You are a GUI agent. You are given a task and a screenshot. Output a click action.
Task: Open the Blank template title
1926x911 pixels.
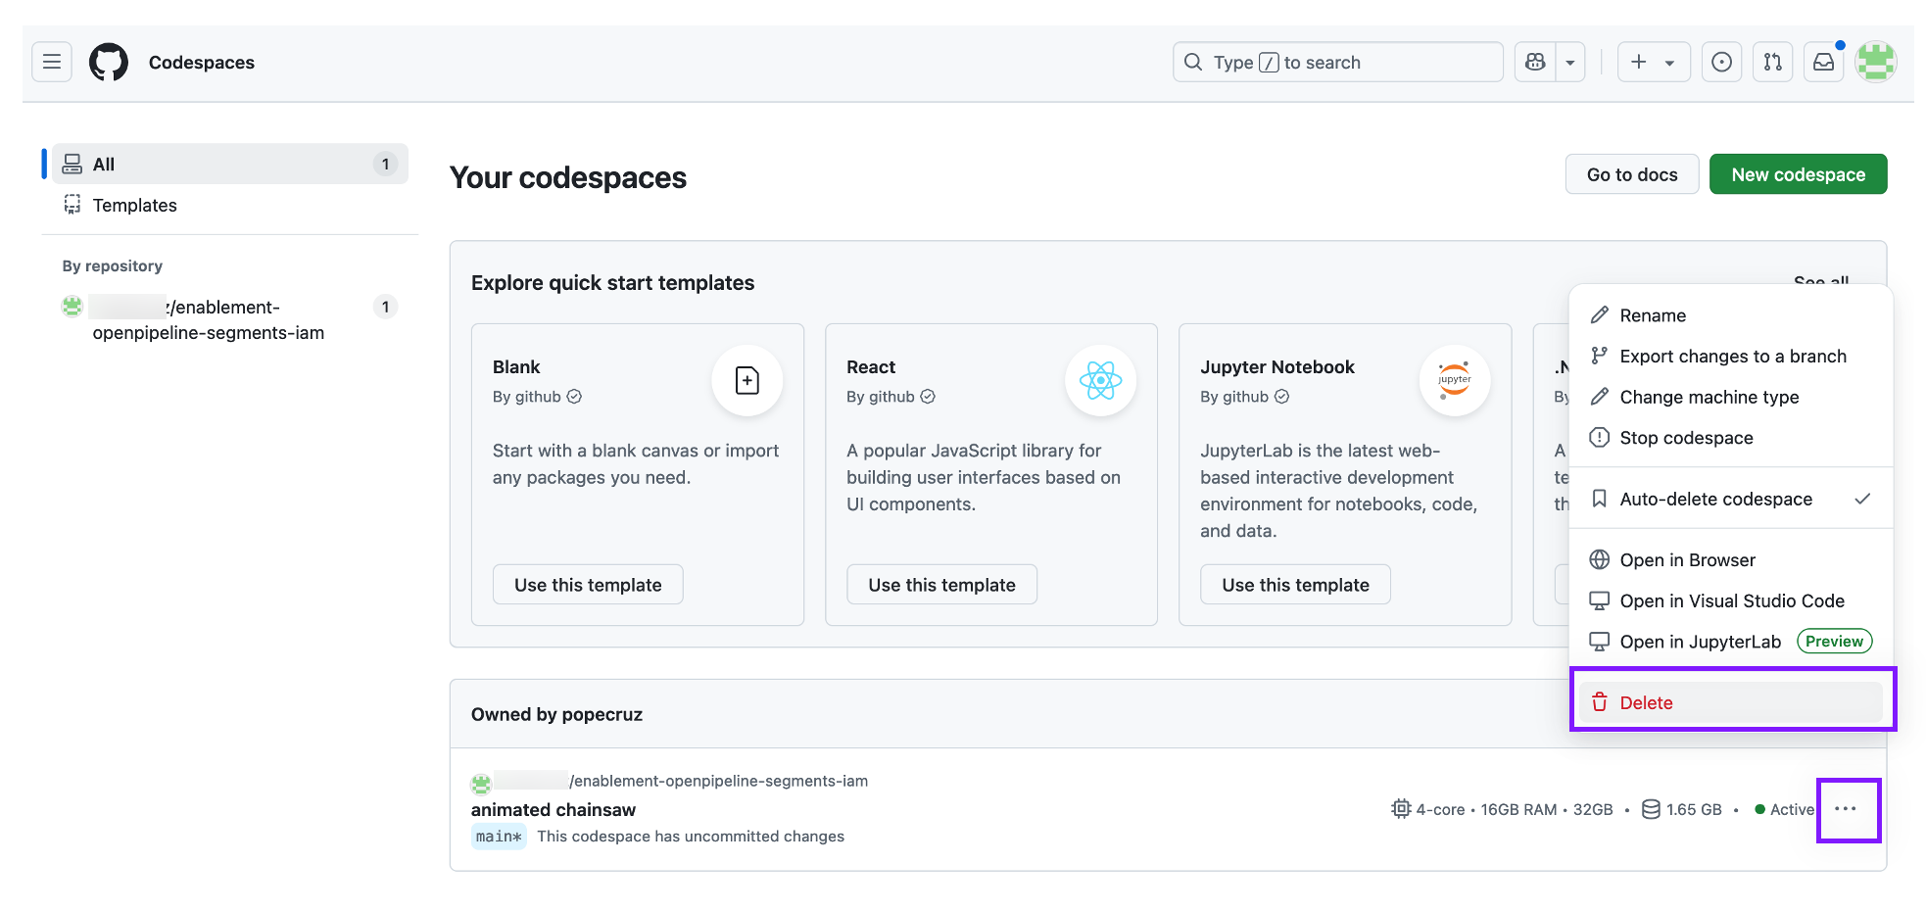click(x=516, y=366)
